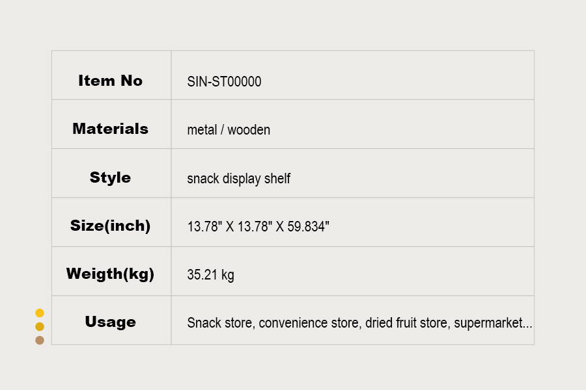The width and height of the screenshot is (586, 390).
Task: Click the "metal / wooden" value
Action: [229, 130]
